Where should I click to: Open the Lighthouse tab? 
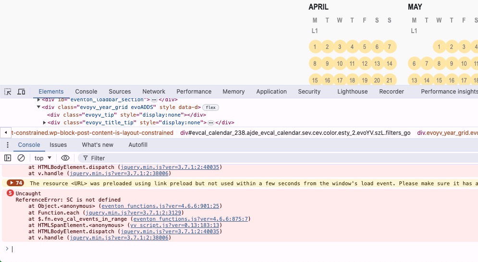pos(353,92)
